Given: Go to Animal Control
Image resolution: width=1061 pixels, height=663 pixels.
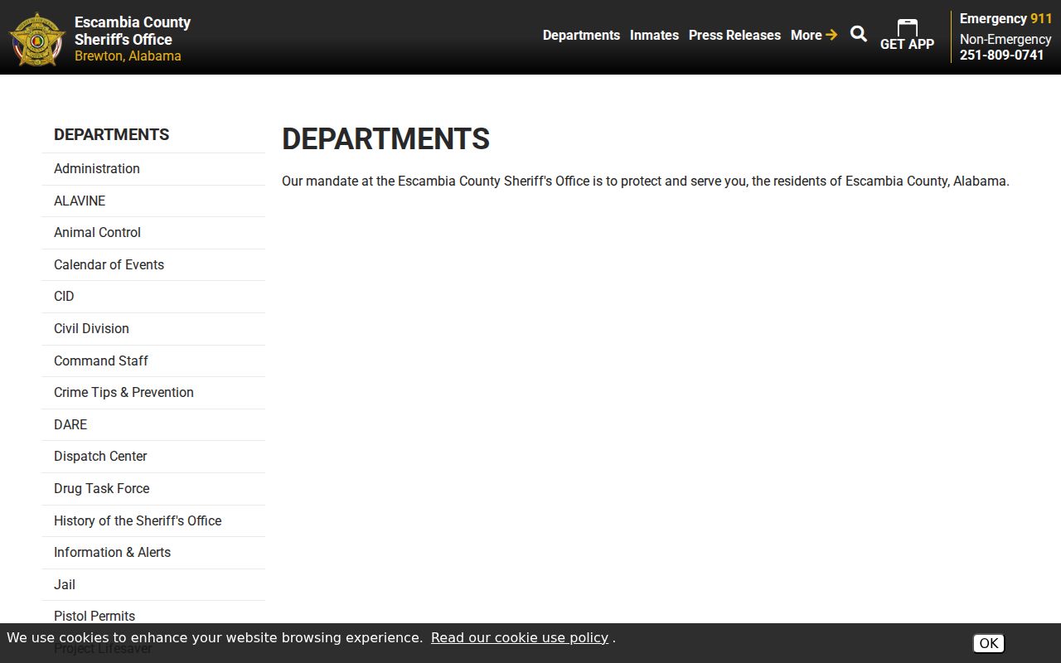Looking at the screenshot, I should [153, 233].
